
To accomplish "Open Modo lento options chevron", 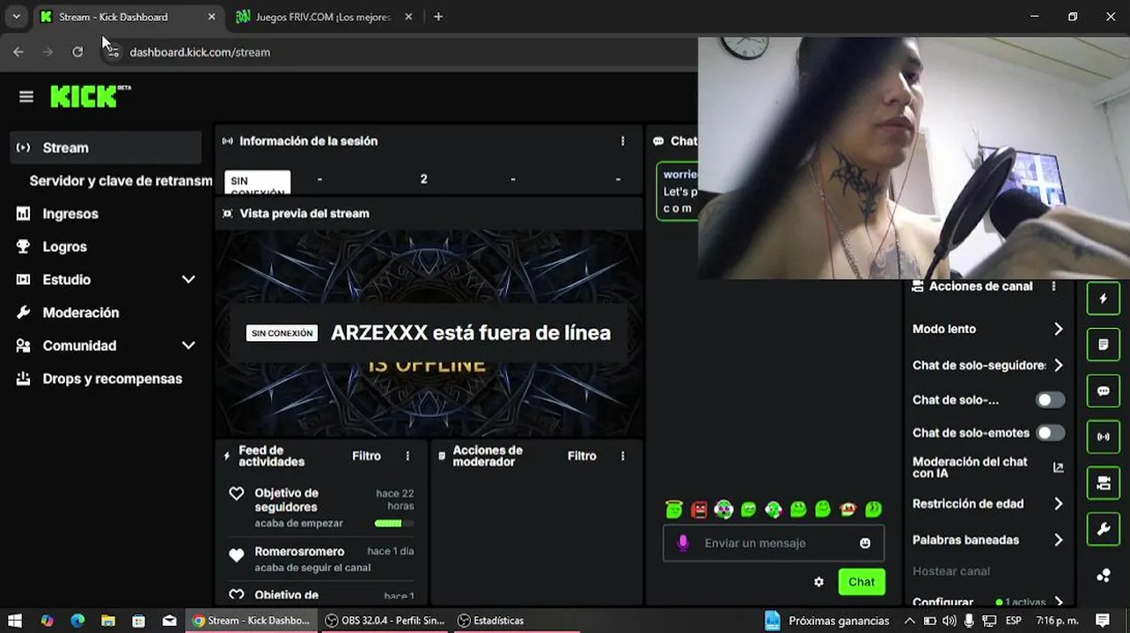I will pos(1058,329).
